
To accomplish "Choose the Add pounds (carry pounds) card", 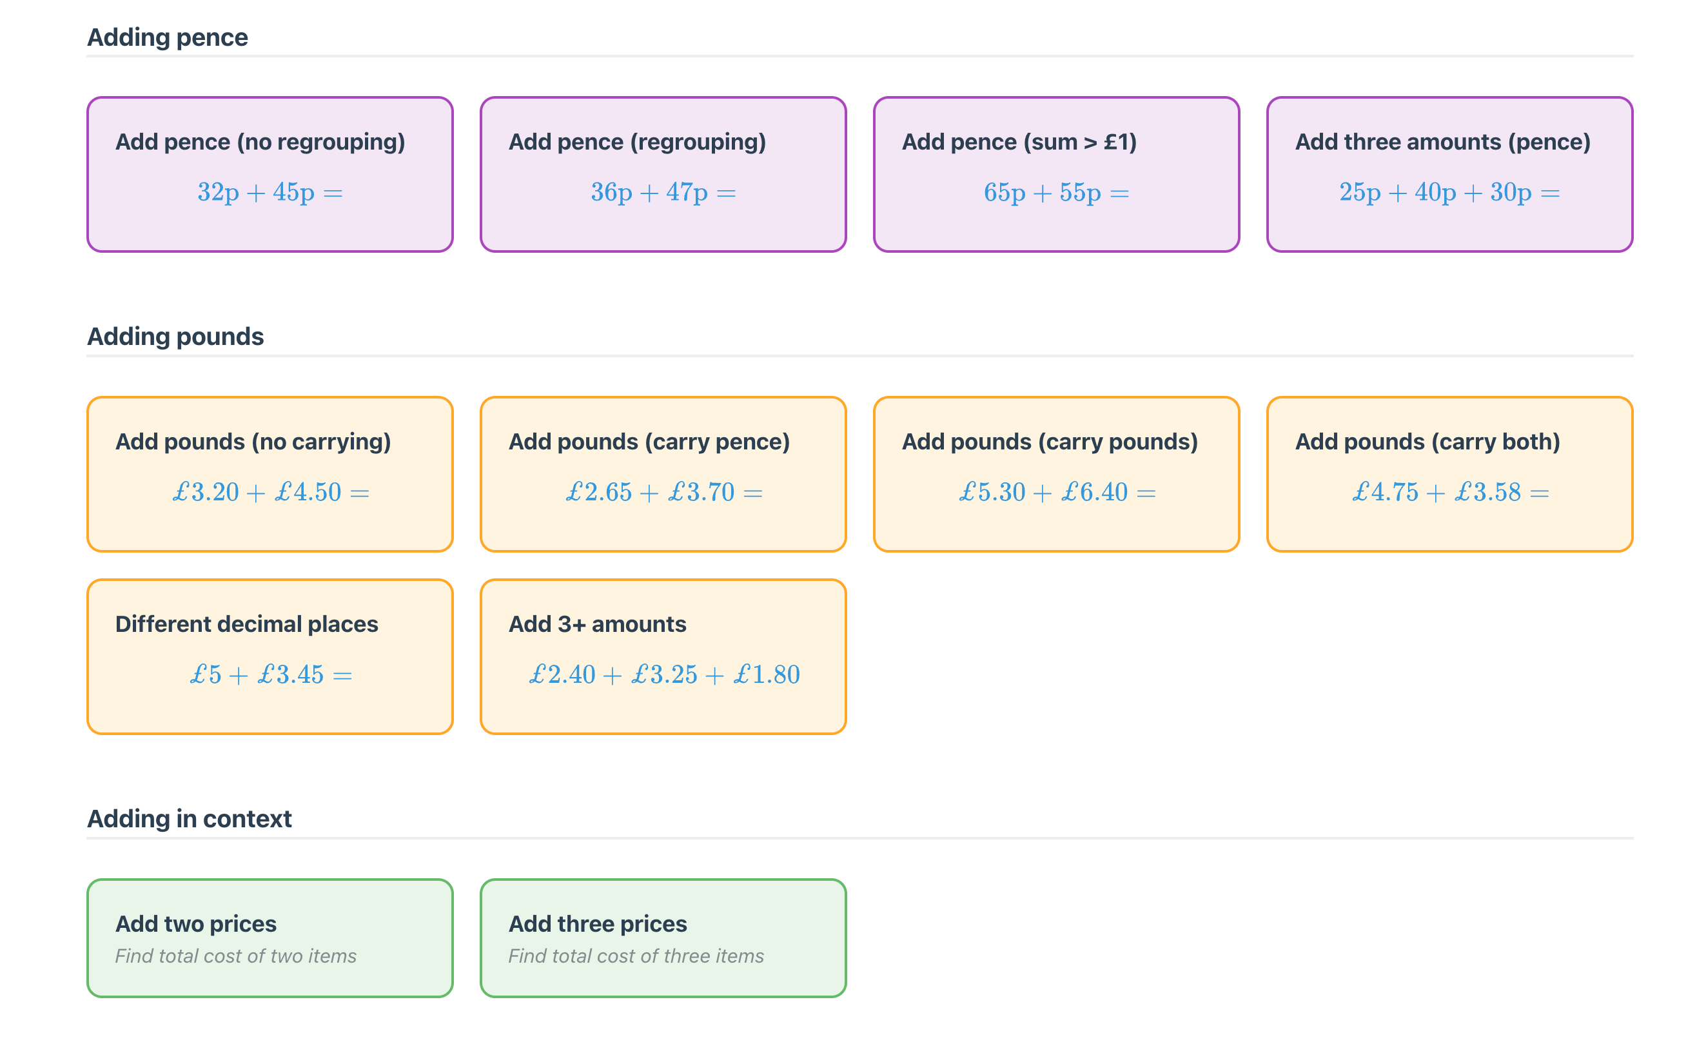I will pyautogui.click(x=1055, y=473).
